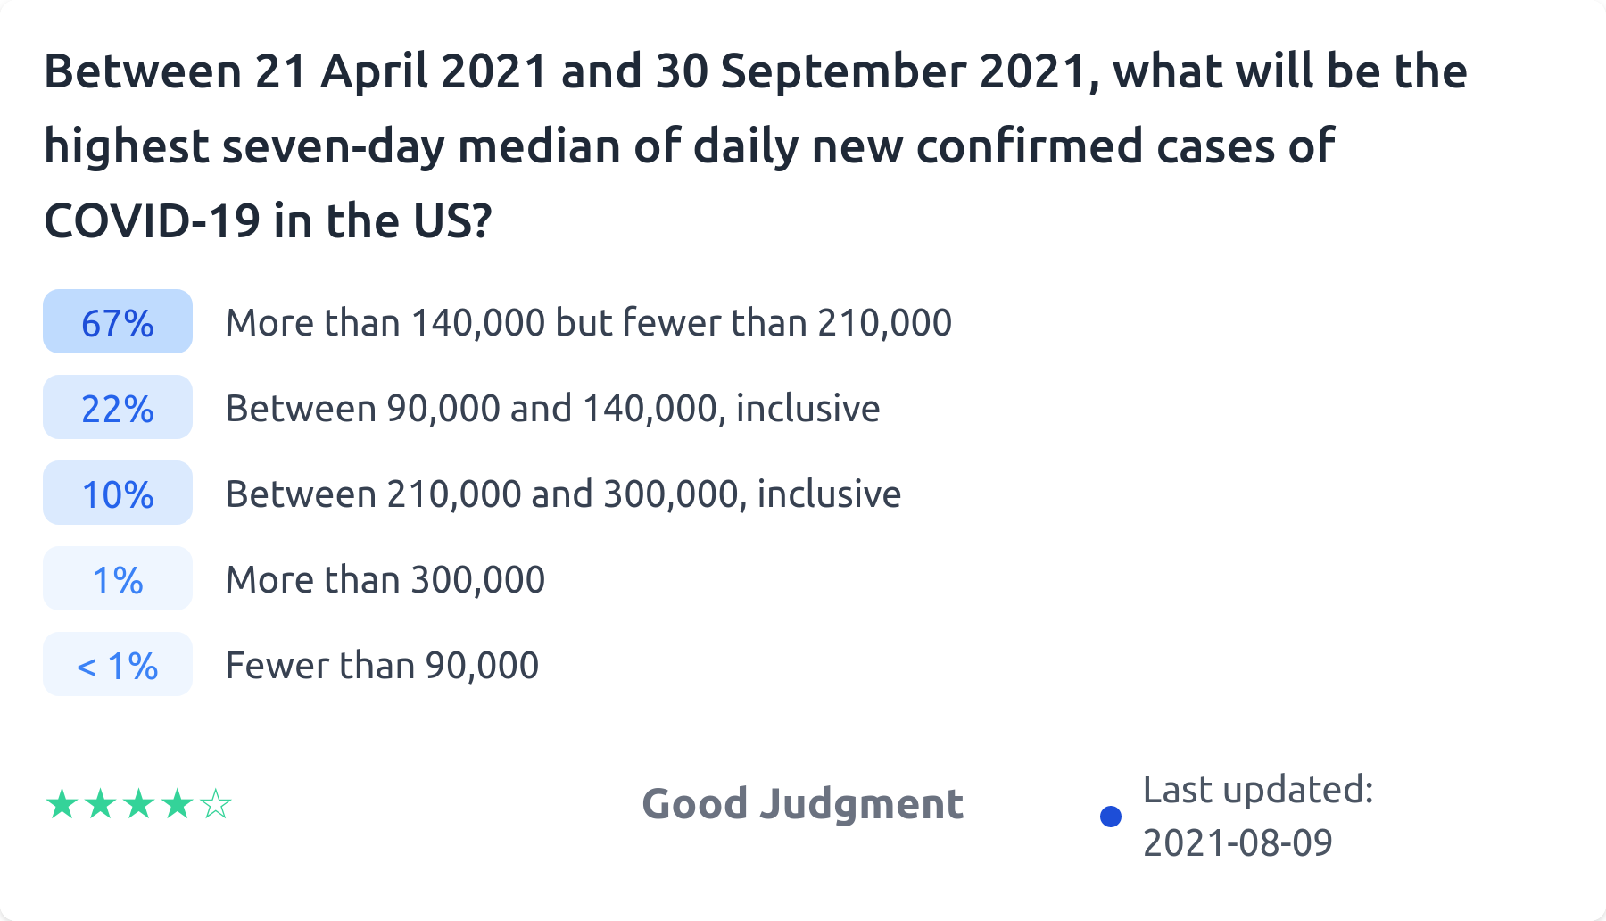Image resolution: width=1606 pixels, height=921 pixels.
Task: Click the blue status dot
Action: pyautogui.click(x=1111, y=817)
